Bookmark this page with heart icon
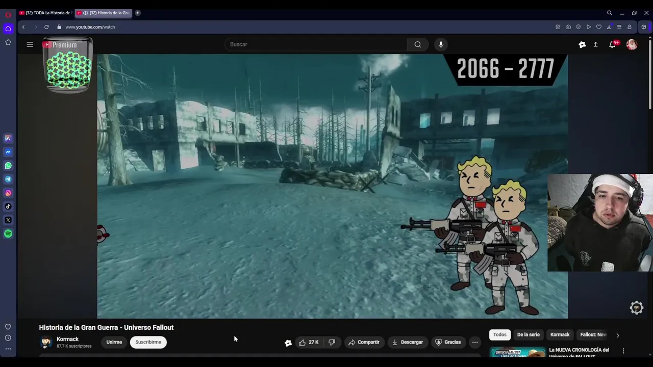The width and height of the screenshot is (653, 367). (x=599, y=27)
